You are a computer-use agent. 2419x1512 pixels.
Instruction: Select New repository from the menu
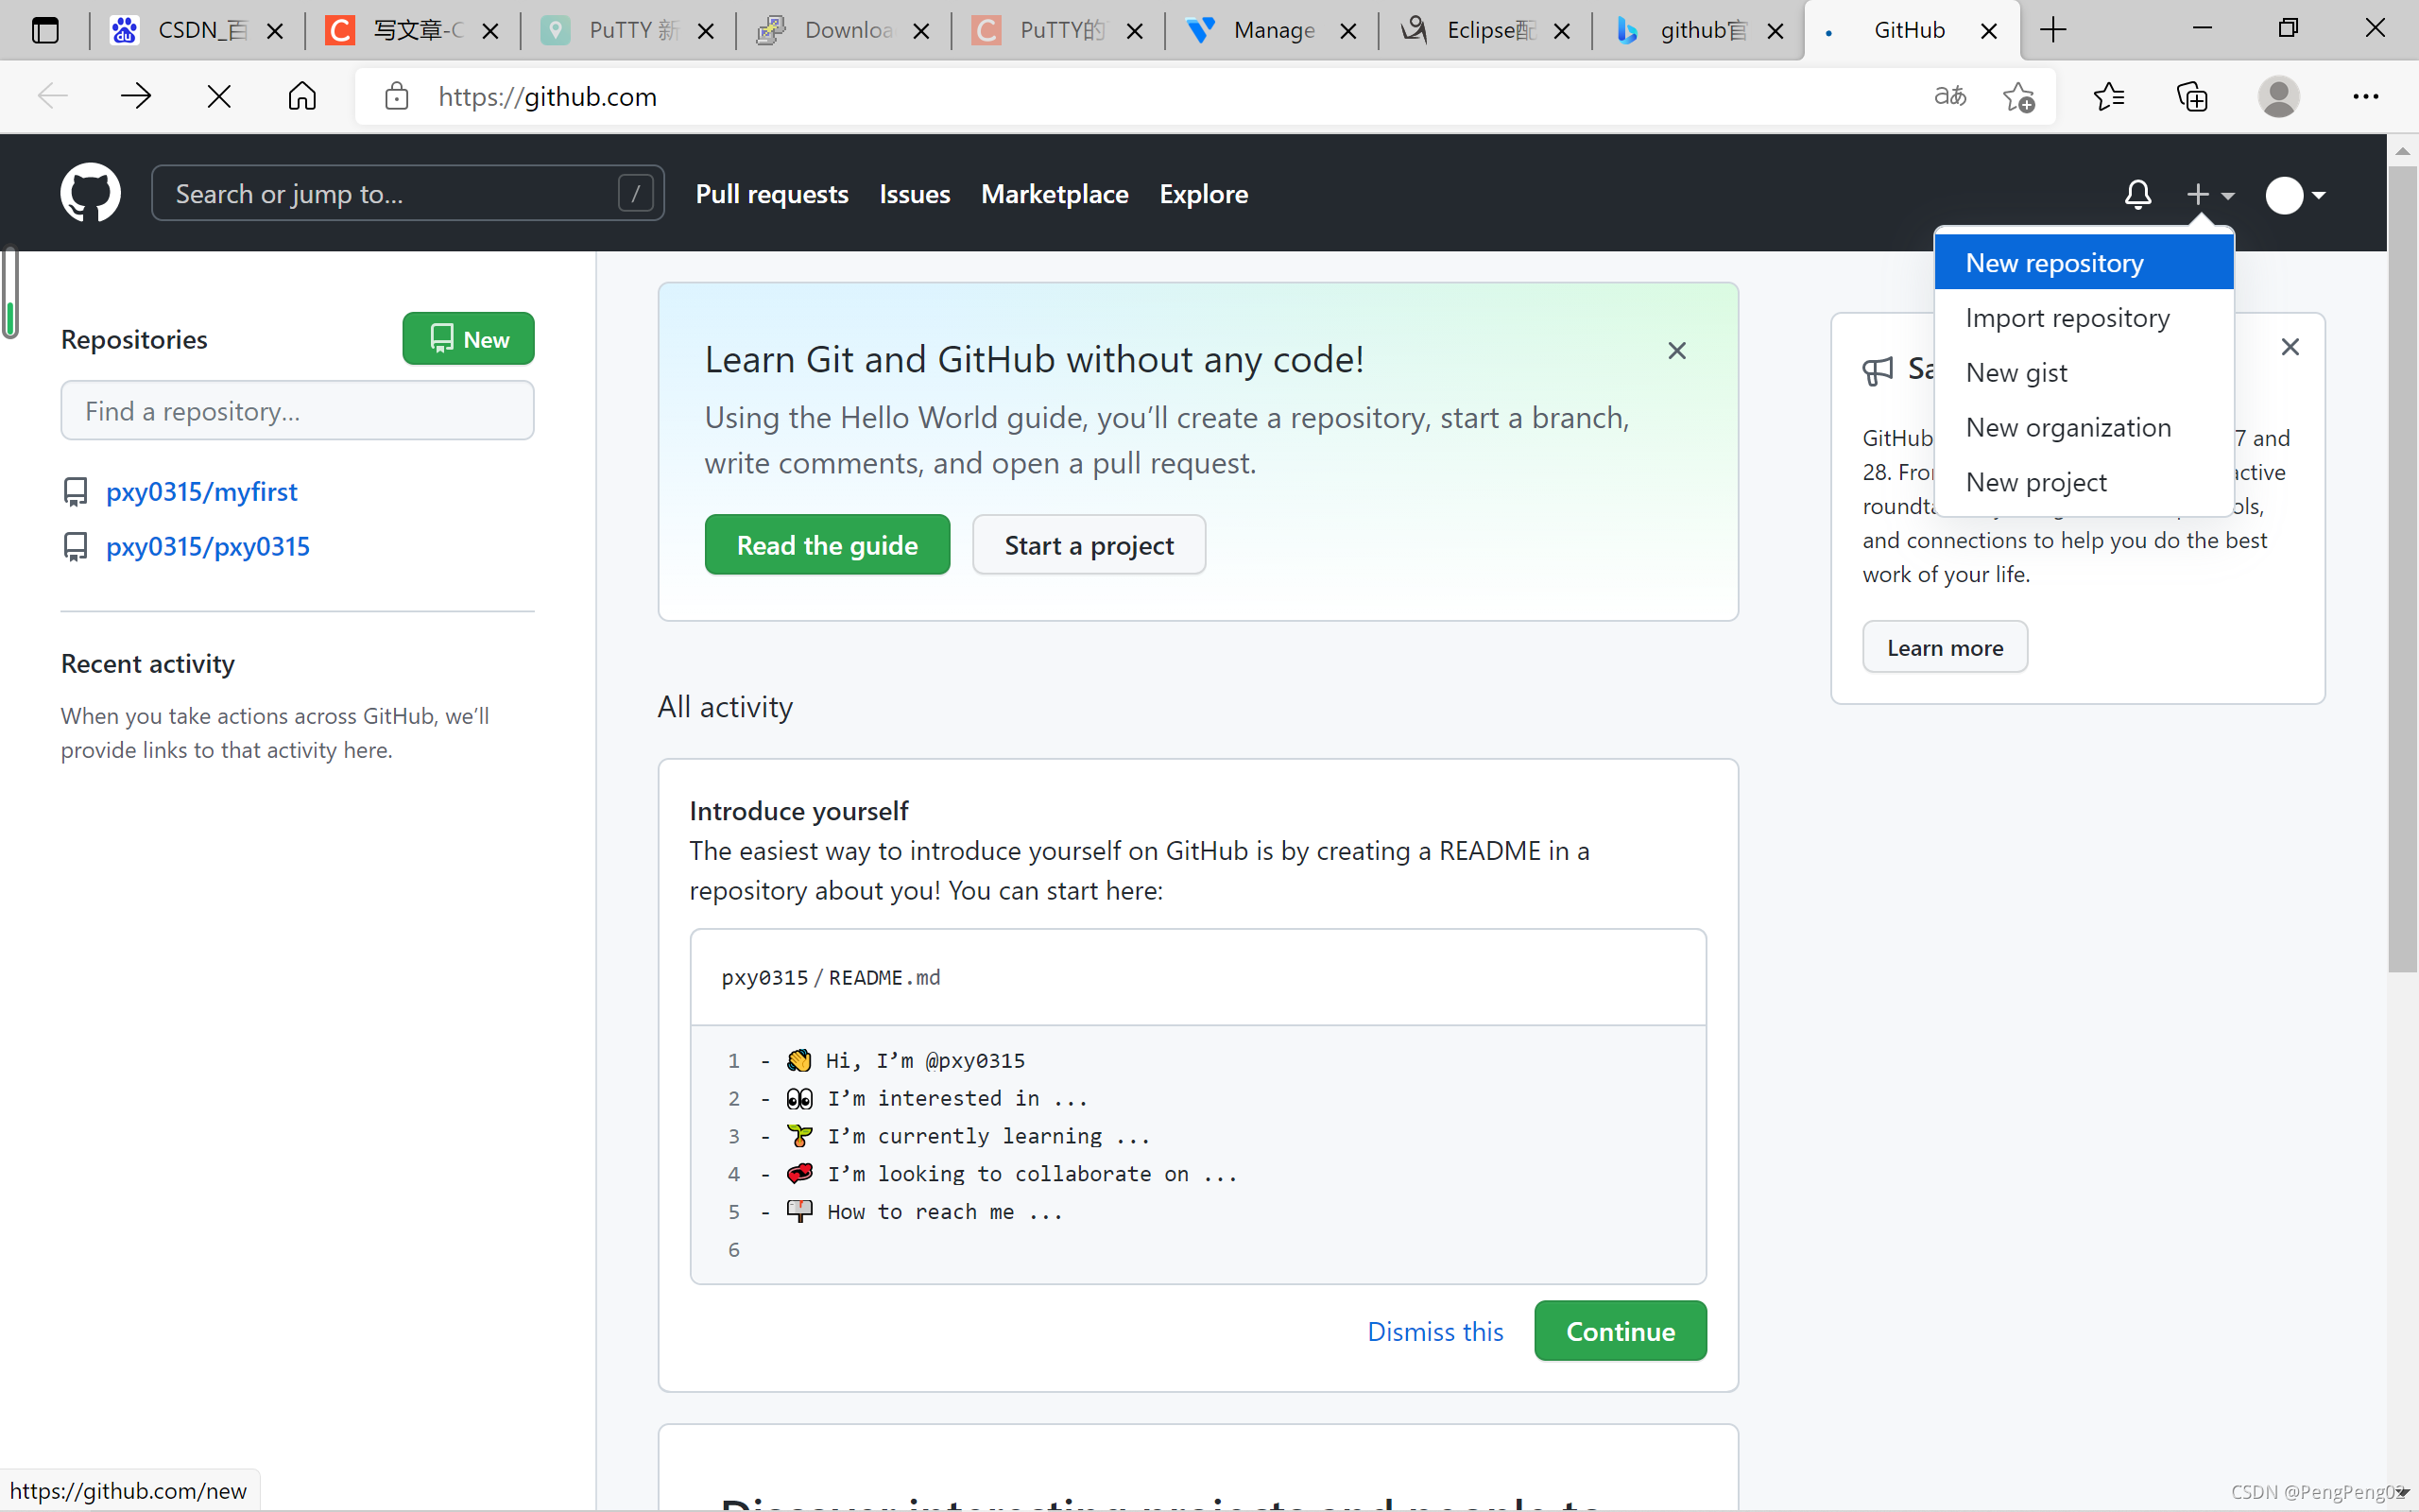tap(2054, 263)
